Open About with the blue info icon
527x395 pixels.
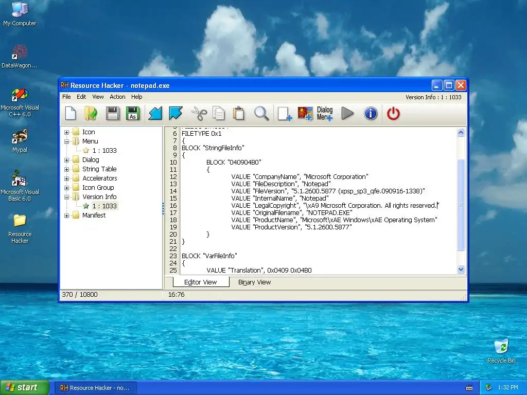[x=371, y=113]
